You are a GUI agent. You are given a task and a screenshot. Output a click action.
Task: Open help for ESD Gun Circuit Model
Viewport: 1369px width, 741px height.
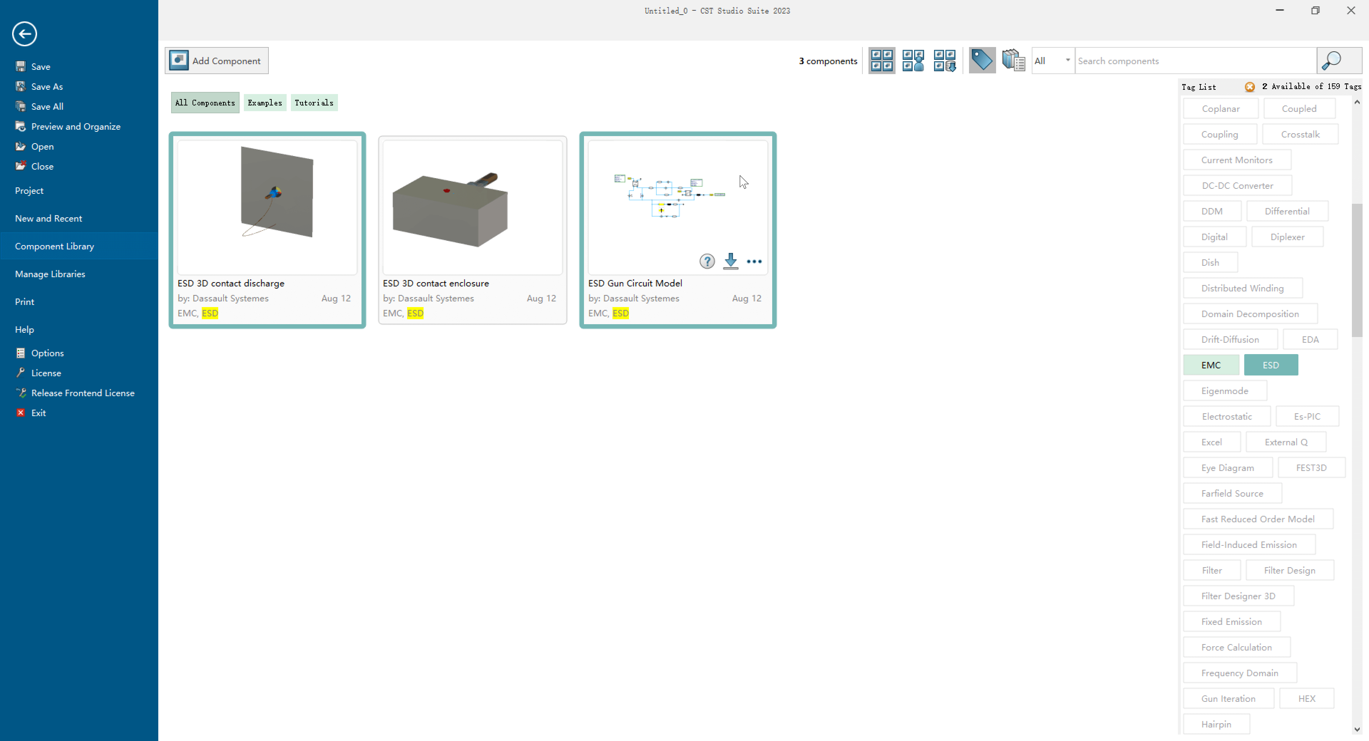coord(707,261)
